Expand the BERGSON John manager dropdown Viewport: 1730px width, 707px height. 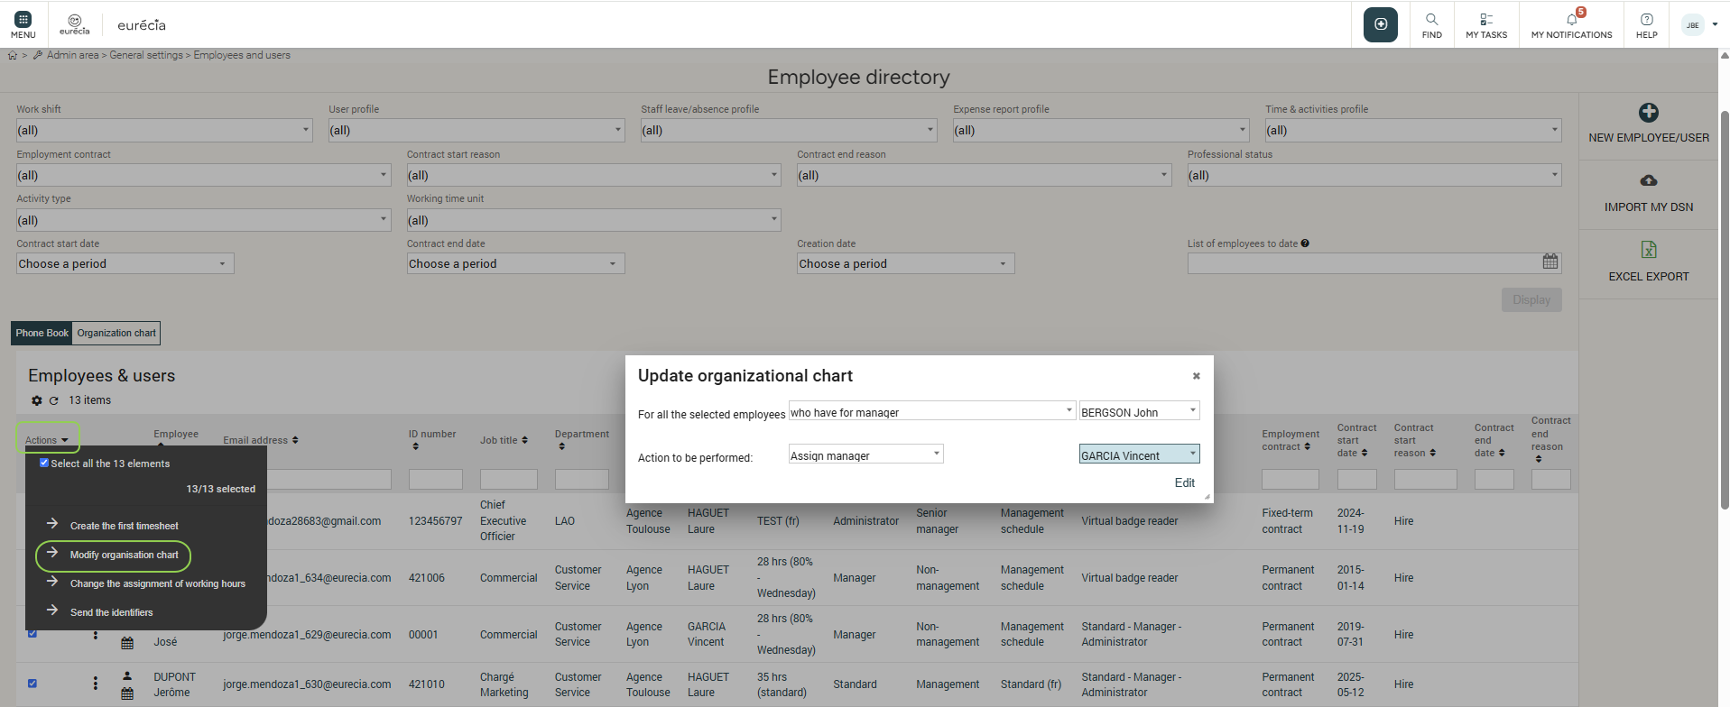[1139, 411]
